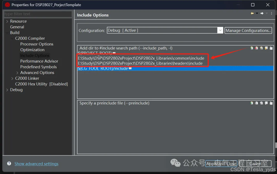
Task: Click Move Down icon for preinclude file list
Action: coord(271,103)
